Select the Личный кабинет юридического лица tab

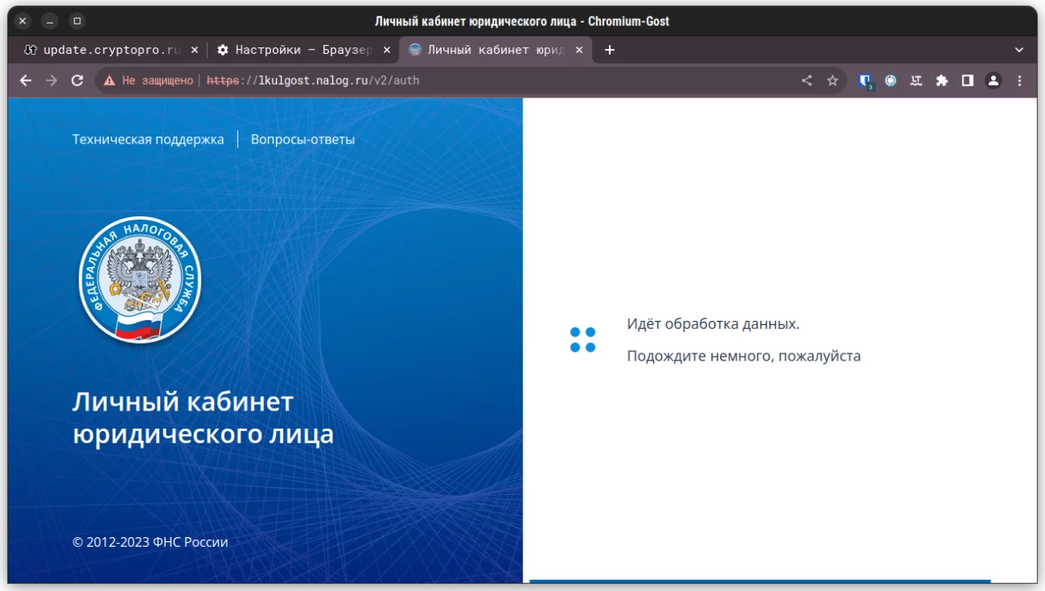click(x=496, y=50)
